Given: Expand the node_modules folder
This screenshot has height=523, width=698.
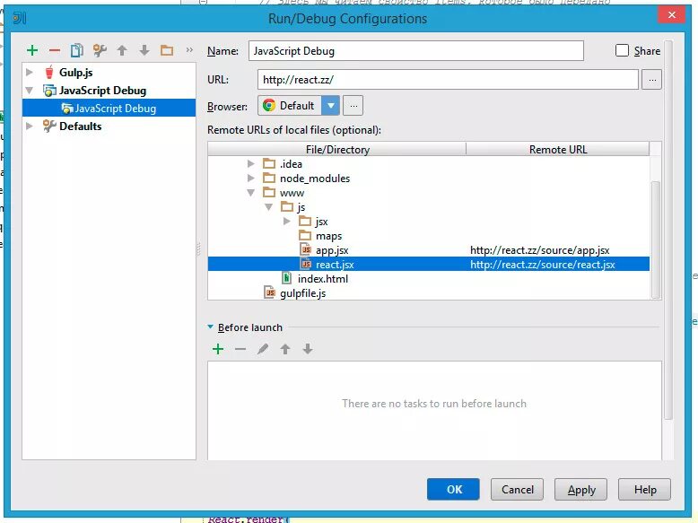Looking at the screenshot, I should (250, 178).
